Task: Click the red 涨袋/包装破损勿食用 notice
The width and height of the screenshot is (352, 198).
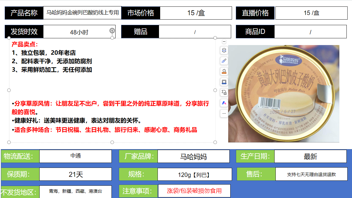Action: (x=194, y=191)
